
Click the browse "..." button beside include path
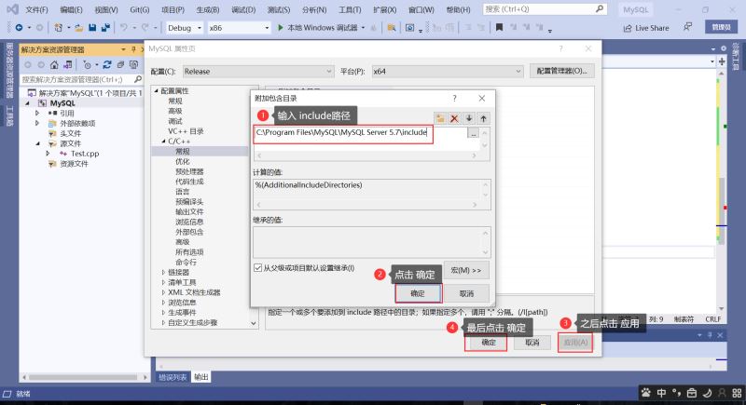(x=474, y=134)
